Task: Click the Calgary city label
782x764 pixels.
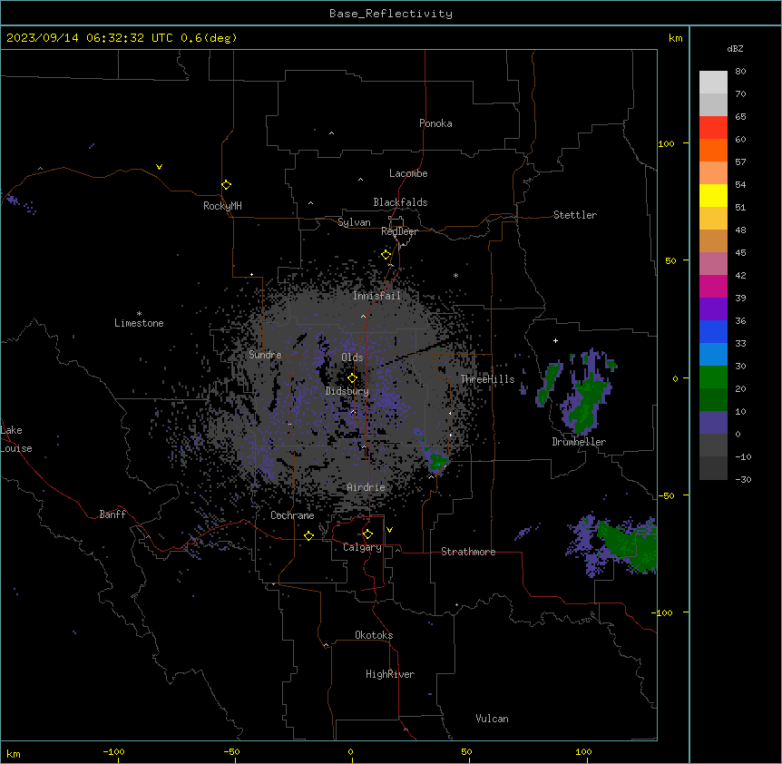Action: click(362, 547)
